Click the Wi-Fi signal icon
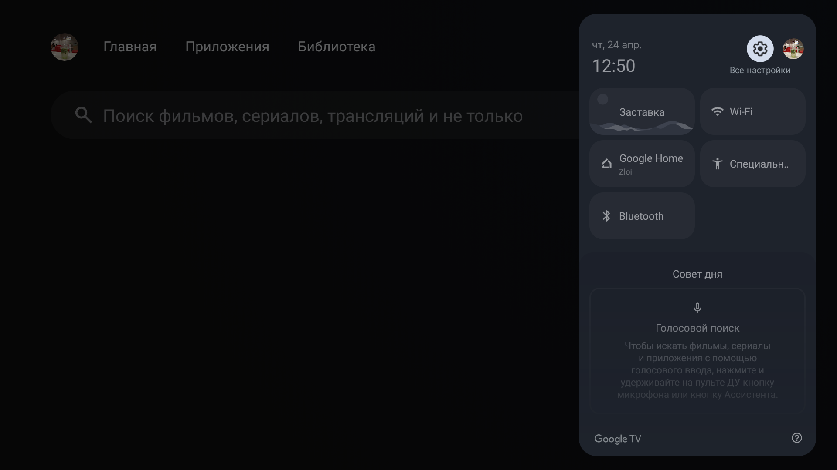Screen dimensions: 837x470 point(717,111)
